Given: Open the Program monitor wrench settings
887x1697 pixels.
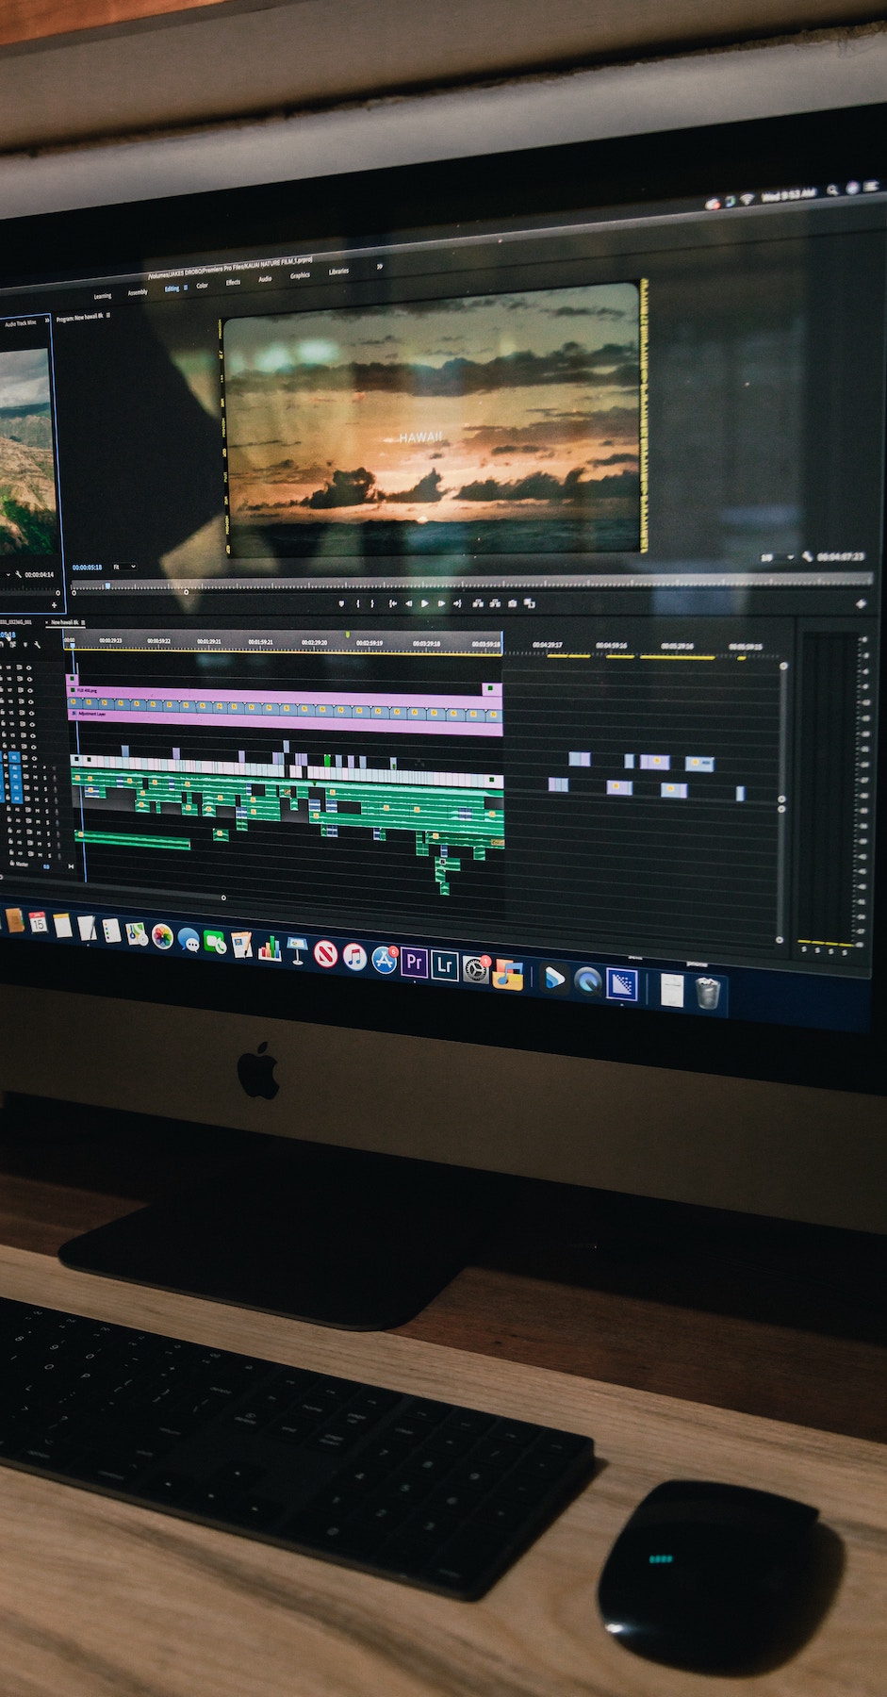Looking at the screenshot, I should (808, 557).
